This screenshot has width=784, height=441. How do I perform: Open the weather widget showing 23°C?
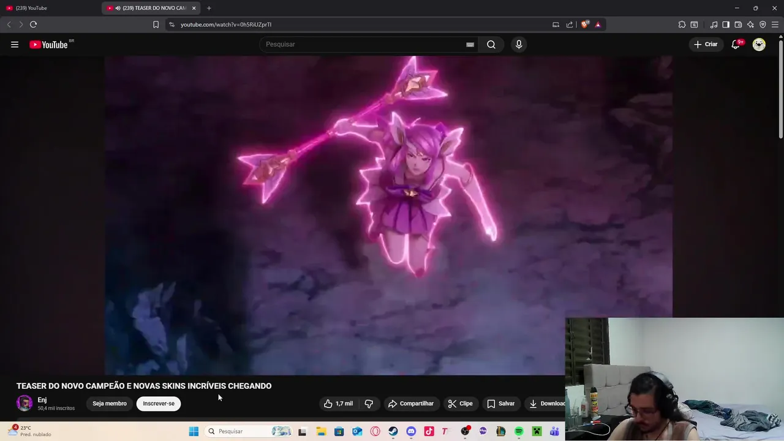tap(29, 431)
